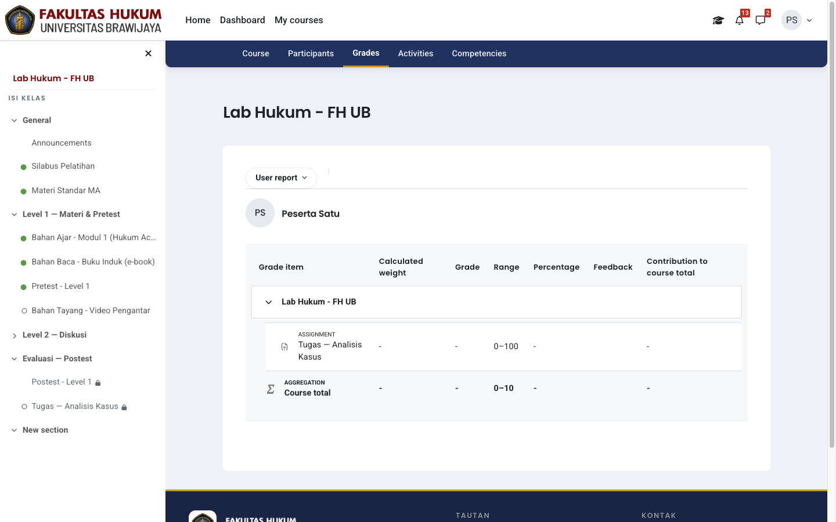Toggle completion circle for Bahan Tayang - Video Pengantar
Viewport: 836px width, 522px height.
[24, 311]
